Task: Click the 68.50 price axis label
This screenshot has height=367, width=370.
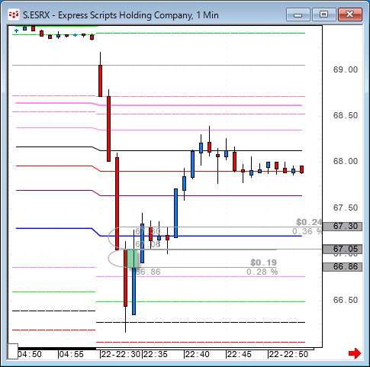Action: (x=346, y=115)
